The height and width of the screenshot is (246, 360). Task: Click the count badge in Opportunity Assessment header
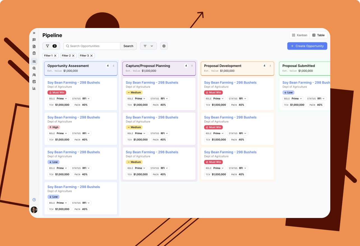[108, 66]
